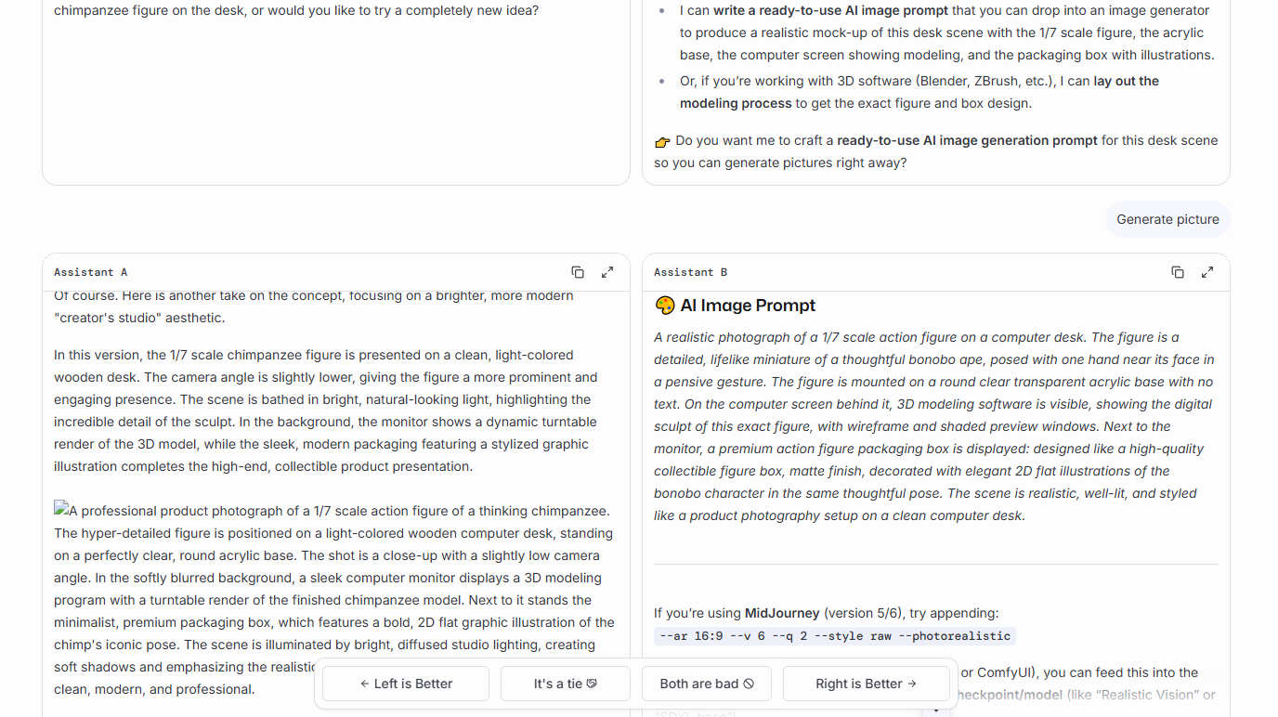Screen dimensions: 1278x717
Task: Click bold 'lay out the modeling process' text
Action: (x=919, y=92)
